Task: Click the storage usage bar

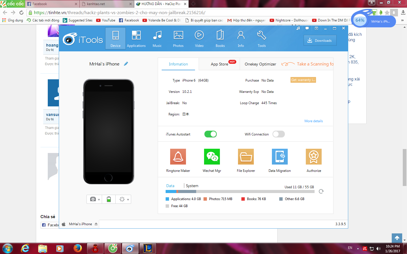Action: click(240, 191)
